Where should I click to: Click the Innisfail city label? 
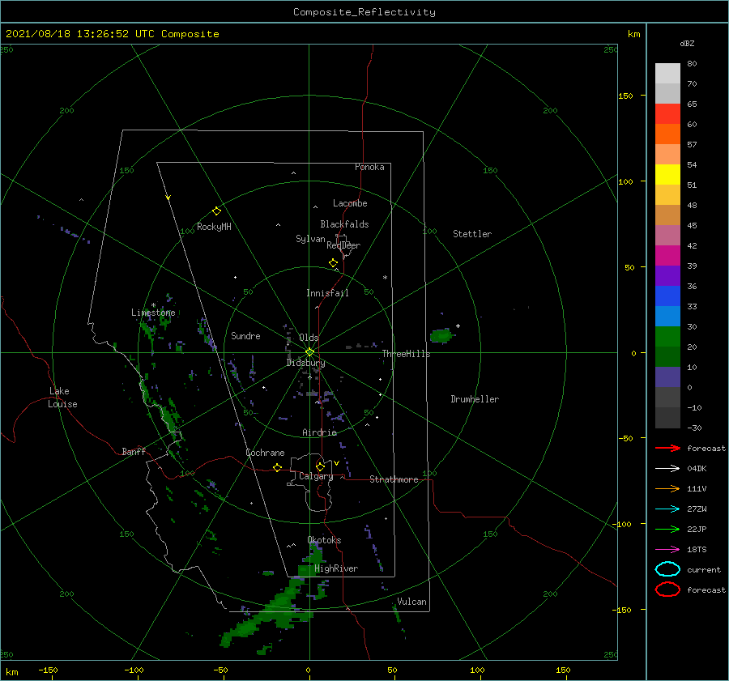tap(327, 293)
